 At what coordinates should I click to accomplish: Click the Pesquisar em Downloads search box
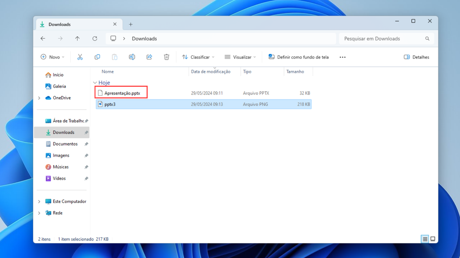pos(382,39)
